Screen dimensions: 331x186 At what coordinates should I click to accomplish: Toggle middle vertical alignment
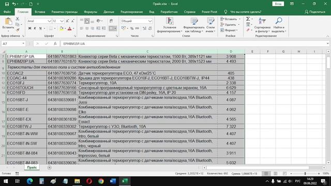[87, 21]
